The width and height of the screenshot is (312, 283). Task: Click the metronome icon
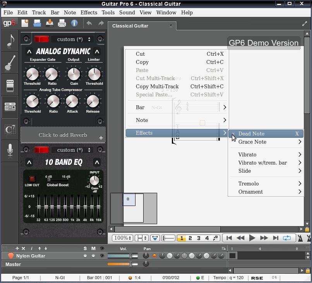(300, 238)
